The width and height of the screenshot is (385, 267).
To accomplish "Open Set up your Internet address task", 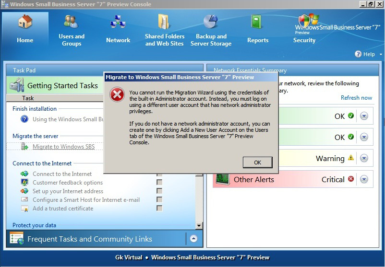I will [x=68, y=191].
